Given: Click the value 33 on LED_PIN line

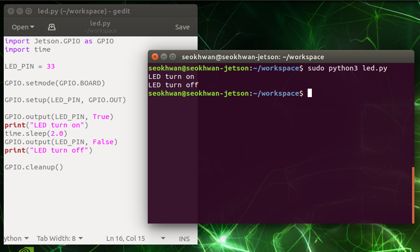Looking at the screenshot, I should (x=51, y=66).
